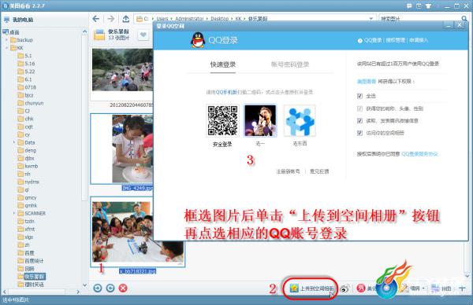473x305 pixels.
Task: Toggle the 全选 checkbox
Action: coord(359,96)
